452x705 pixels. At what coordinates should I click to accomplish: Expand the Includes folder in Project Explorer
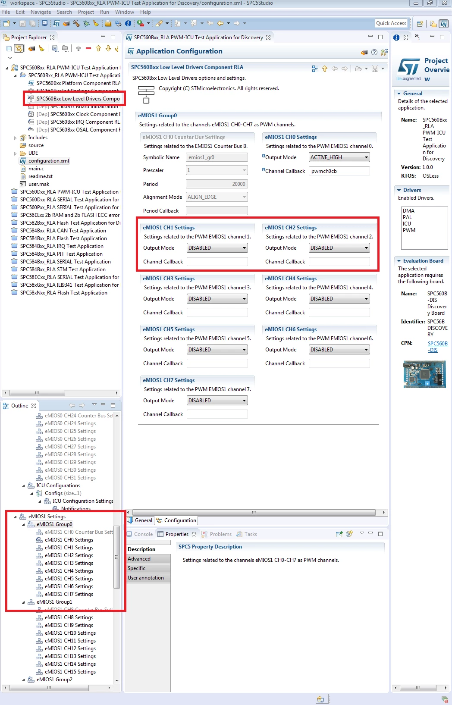point(16,138)
